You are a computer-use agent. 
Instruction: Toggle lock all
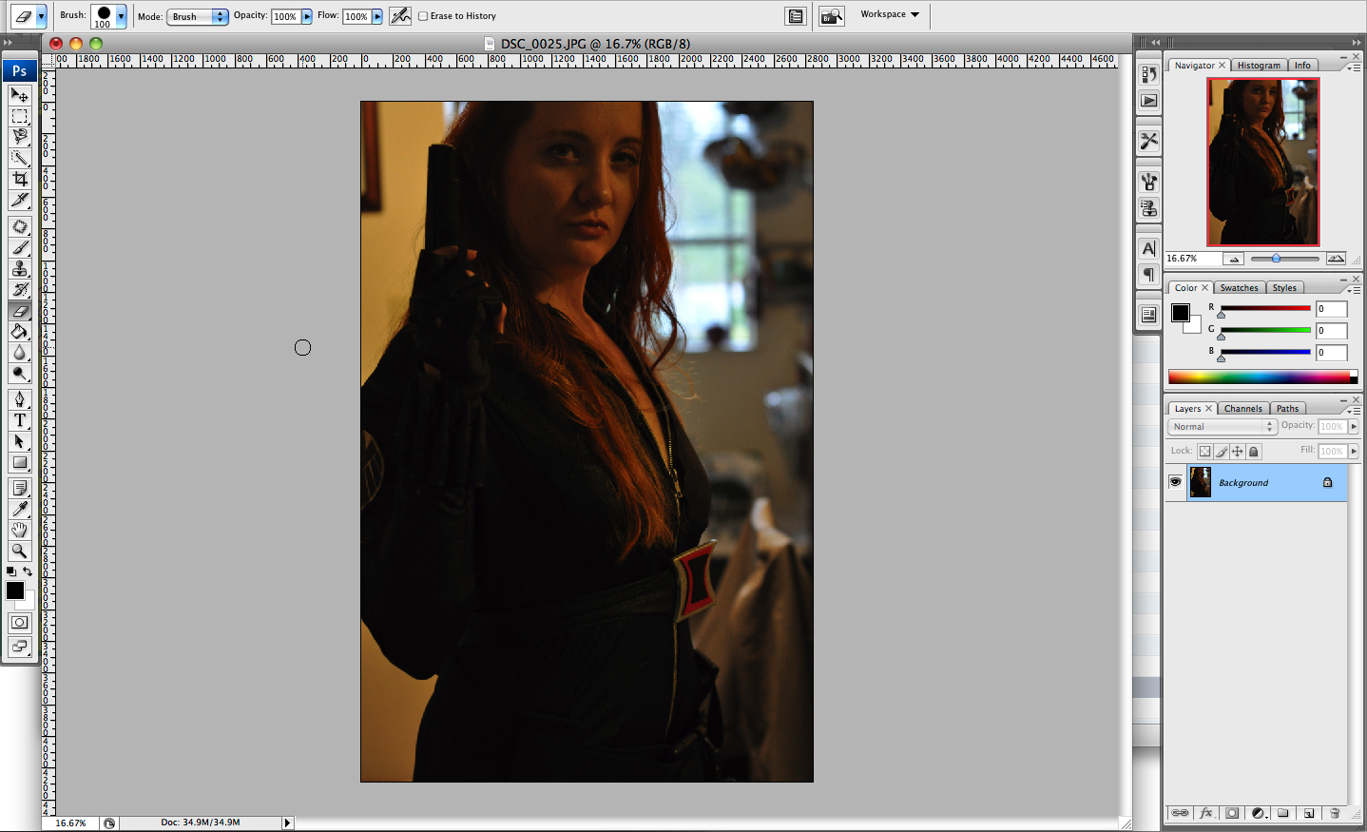[1253, 452]
